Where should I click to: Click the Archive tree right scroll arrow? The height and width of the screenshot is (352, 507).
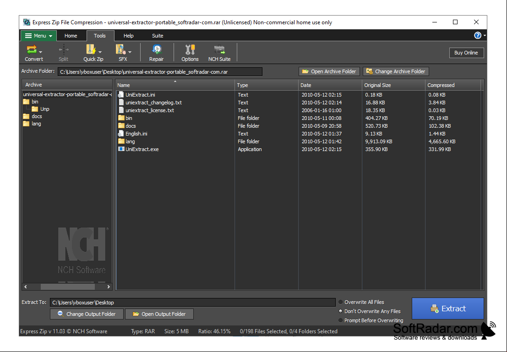coord(109,287)
